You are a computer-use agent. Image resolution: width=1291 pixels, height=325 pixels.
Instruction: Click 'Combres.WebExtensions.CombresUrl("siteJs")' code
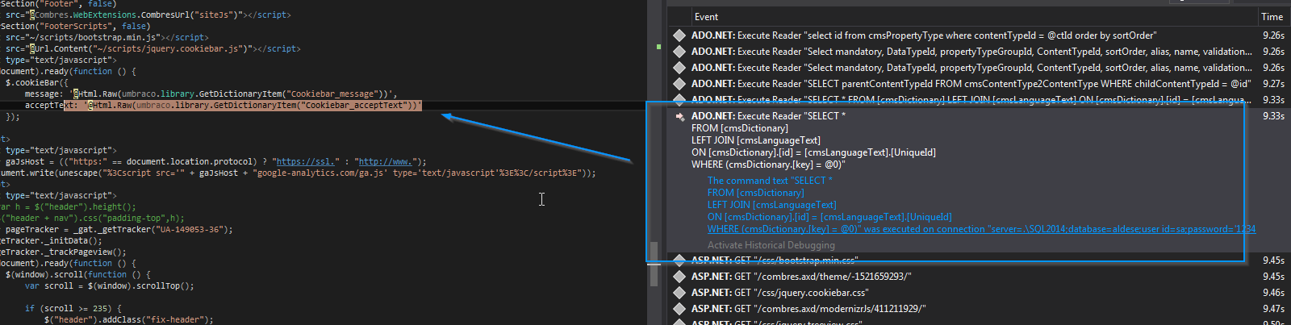[136, 15]
